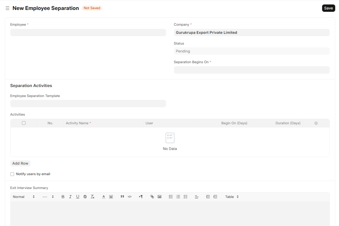Image resolution: width=339 pixels, height=226 pixels.
Task: Insert a hyperlink using the link icon
Action: pyautogui.click(x=152, y=197)
